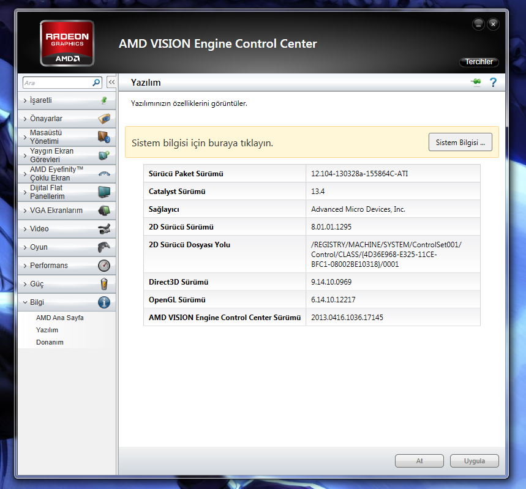Click the 2D Sürücü Sürümü label
526x489 pixels.
181,227
